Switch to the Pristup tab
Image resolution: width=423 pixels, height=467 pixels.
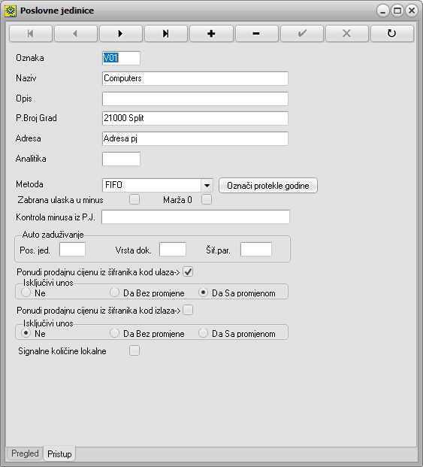tap(59, 454)
